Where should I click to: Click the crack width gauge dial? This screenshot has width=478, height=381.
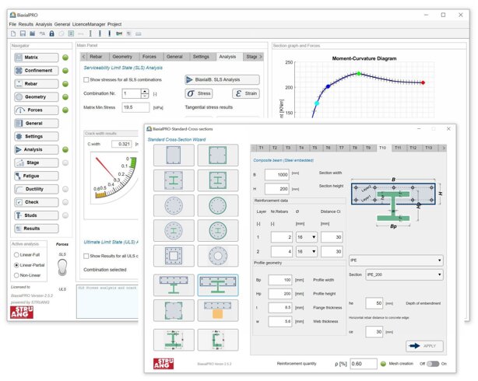pos(114,177)
